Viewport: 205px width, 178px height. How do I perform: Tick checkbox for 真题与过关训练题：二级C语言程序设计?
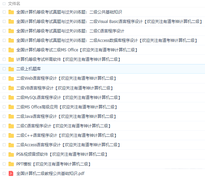[x=4, y=31]
